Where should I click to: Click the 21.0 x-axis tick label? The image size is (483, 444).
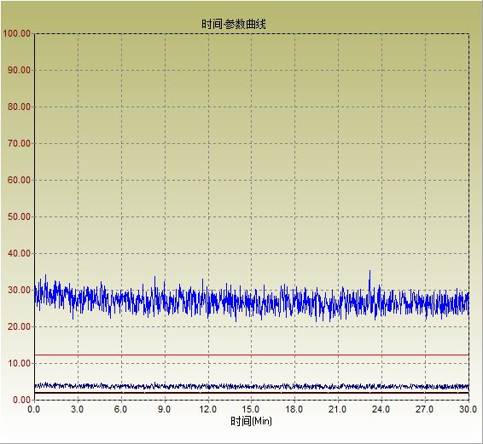[338, 409]
